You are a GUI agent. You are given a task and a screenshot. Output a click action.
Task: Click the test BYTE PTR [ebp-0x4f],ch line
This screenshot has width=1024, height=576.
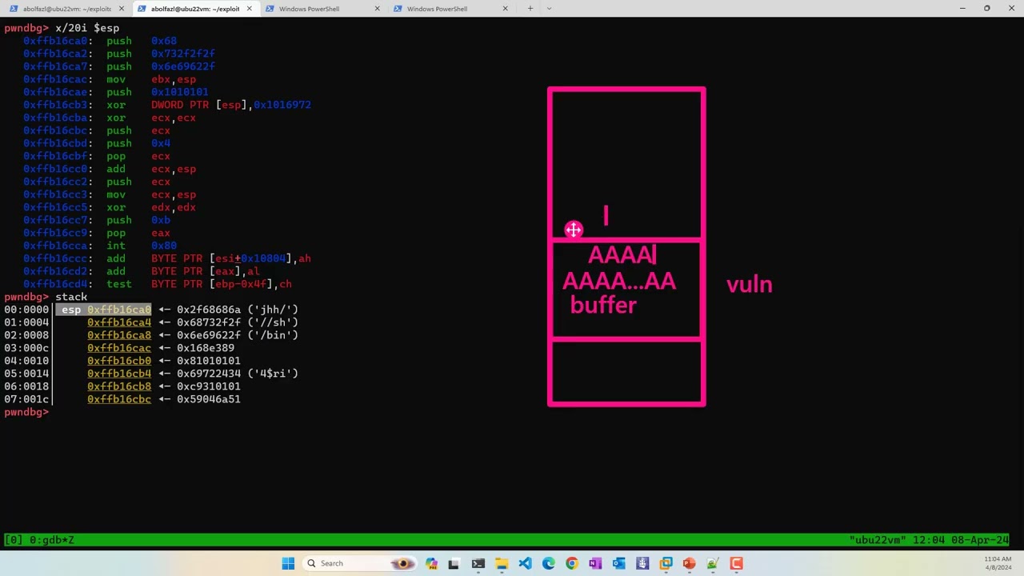pos(158,284)
